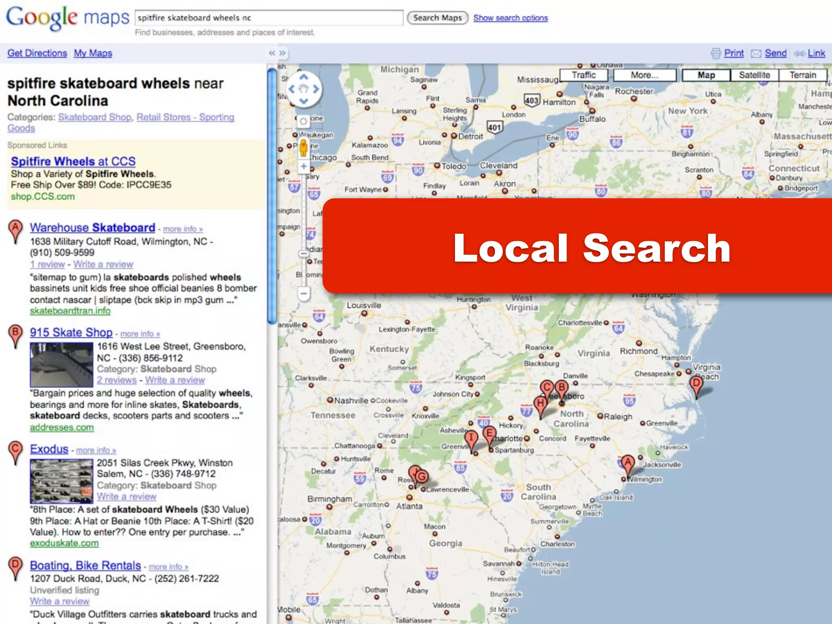The width and height of the screenshot is (832, 624).
Task: Switch to Map view
Action: (706, 75)
